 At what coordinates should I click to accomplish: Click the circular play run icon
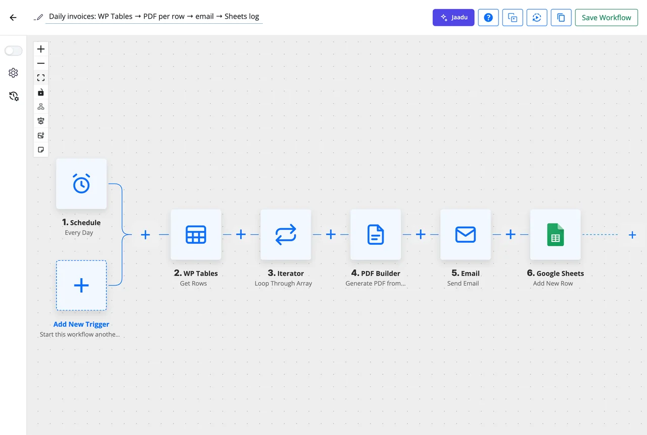tap(537, 17)
